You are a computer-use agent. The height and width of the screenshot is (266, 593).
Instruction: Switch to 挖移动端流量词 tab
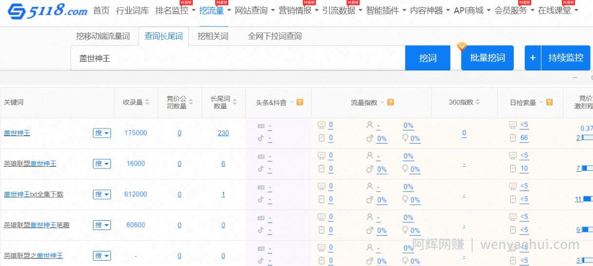pos(103,36)
